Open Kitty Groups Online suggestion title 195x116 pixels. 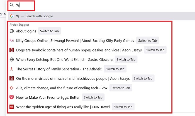click(75, 41)
